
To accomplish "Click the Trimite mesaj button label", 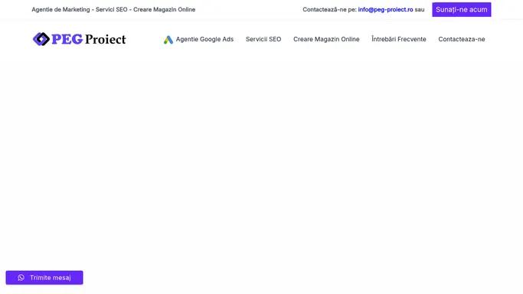I will pos(51,278).
